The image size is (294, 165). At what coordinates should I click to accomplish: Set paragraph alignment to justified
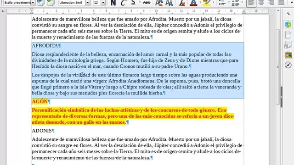281,3
